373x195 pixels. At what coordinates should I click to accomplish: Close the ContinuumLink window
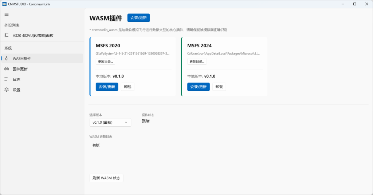tap(366, 4)
